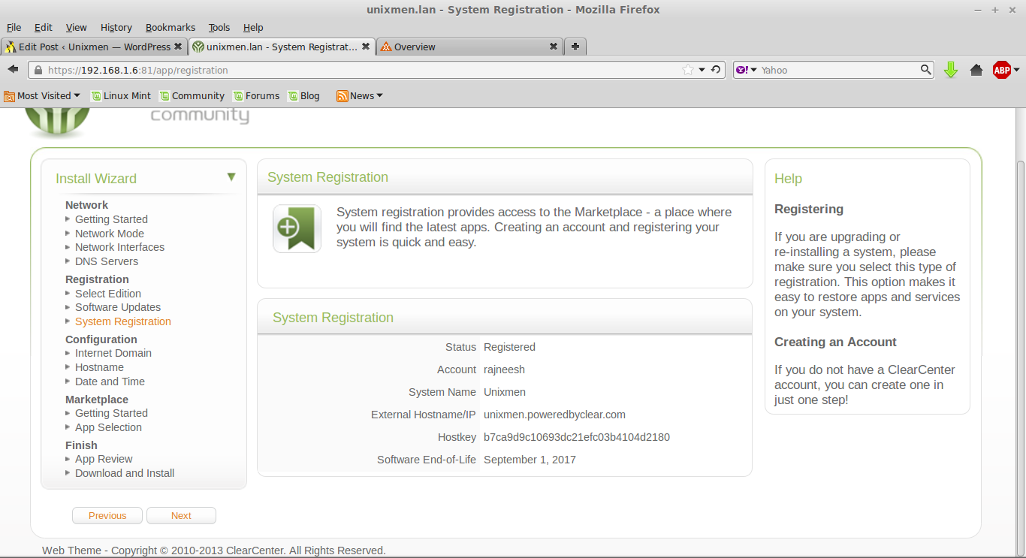Close the unixmen.lan System Registration tab

(x=366, y=47)
